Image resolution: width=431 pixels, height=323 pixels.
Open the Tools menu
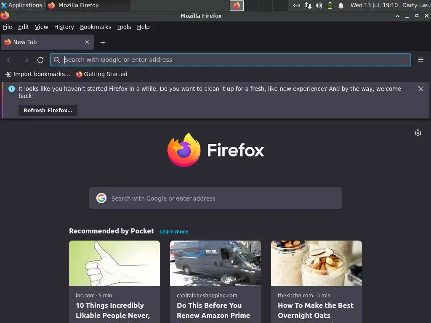tap(124, 27)
